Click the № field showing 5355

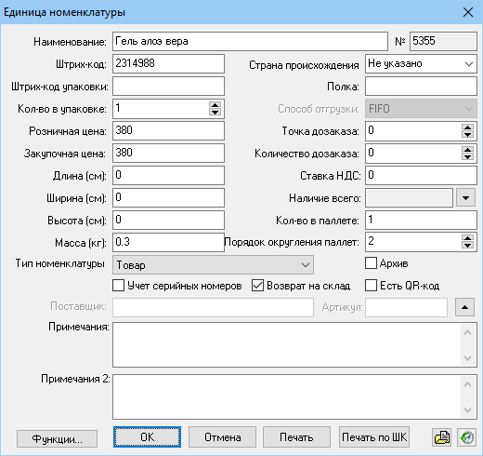443,41
